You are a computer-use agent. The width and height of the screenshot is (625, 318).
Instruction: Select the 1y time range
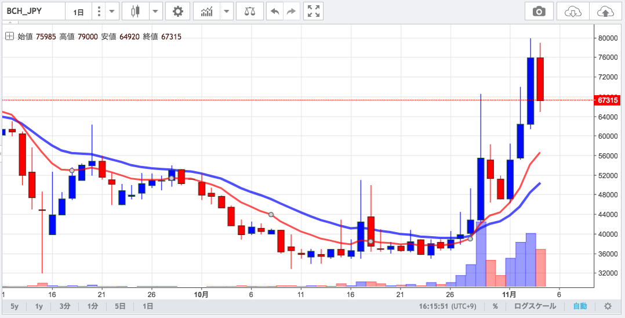click(39, 306)
